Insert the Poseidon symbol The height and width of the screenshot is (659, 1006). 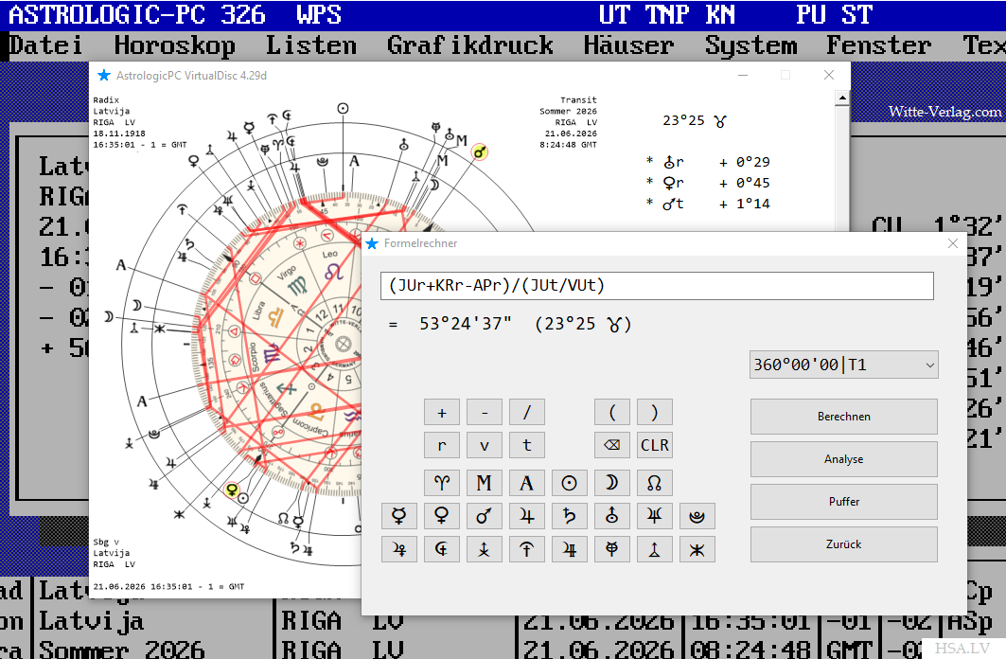697,549
